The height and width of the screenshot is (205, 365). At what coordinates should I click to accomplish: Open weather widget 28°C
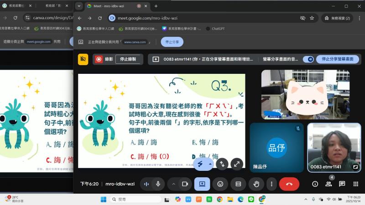tap(14, 199)
